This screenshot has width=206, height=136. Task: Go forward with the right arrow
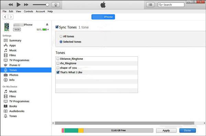tap(11, 17)
